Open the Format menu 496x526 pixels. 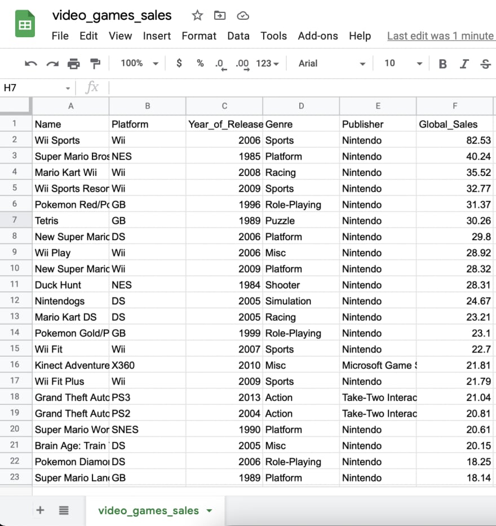pos(199,36)
